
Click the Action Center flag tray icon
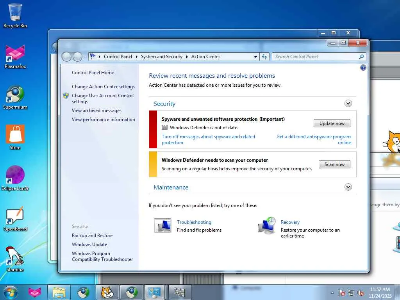(342, 293)
